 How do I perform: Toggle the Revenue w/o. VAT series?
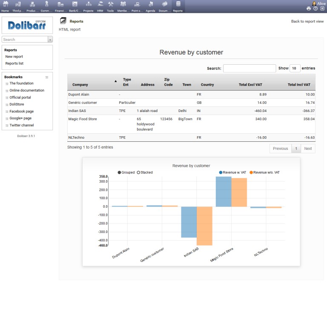point(265,172)
